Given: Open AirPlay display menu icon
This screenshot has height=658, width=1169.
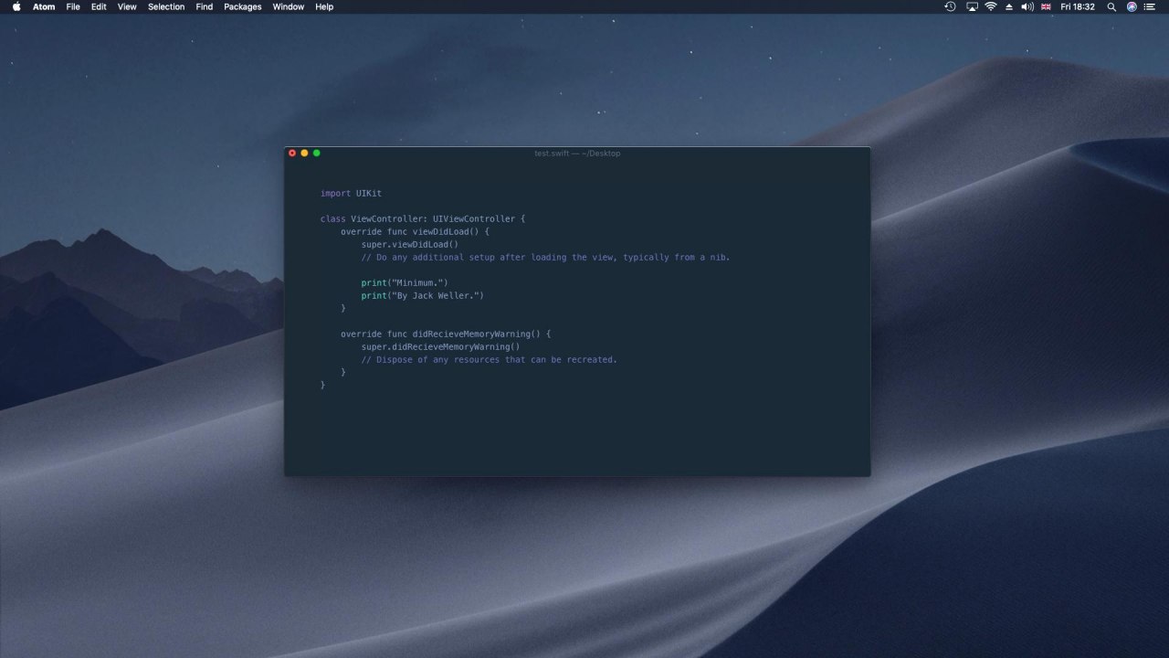Looking at the screenshot, I should [972, 6].
